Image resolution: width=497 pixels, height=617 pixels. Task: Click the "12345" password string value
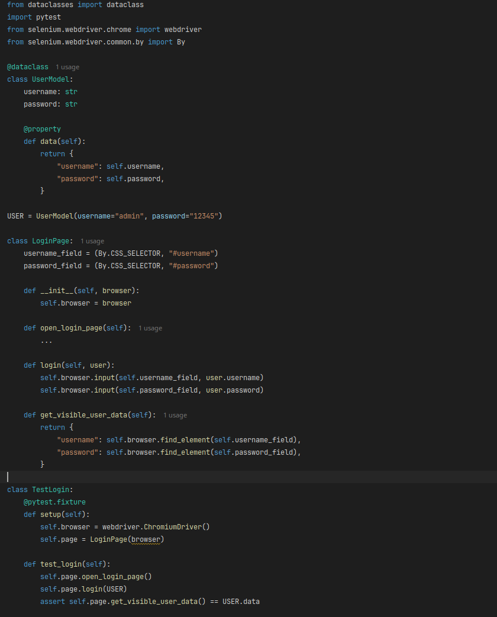(204, 216)
